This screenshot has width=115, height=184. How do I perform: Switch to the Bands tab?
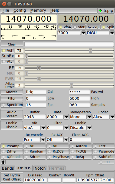(x=8, y=168)
